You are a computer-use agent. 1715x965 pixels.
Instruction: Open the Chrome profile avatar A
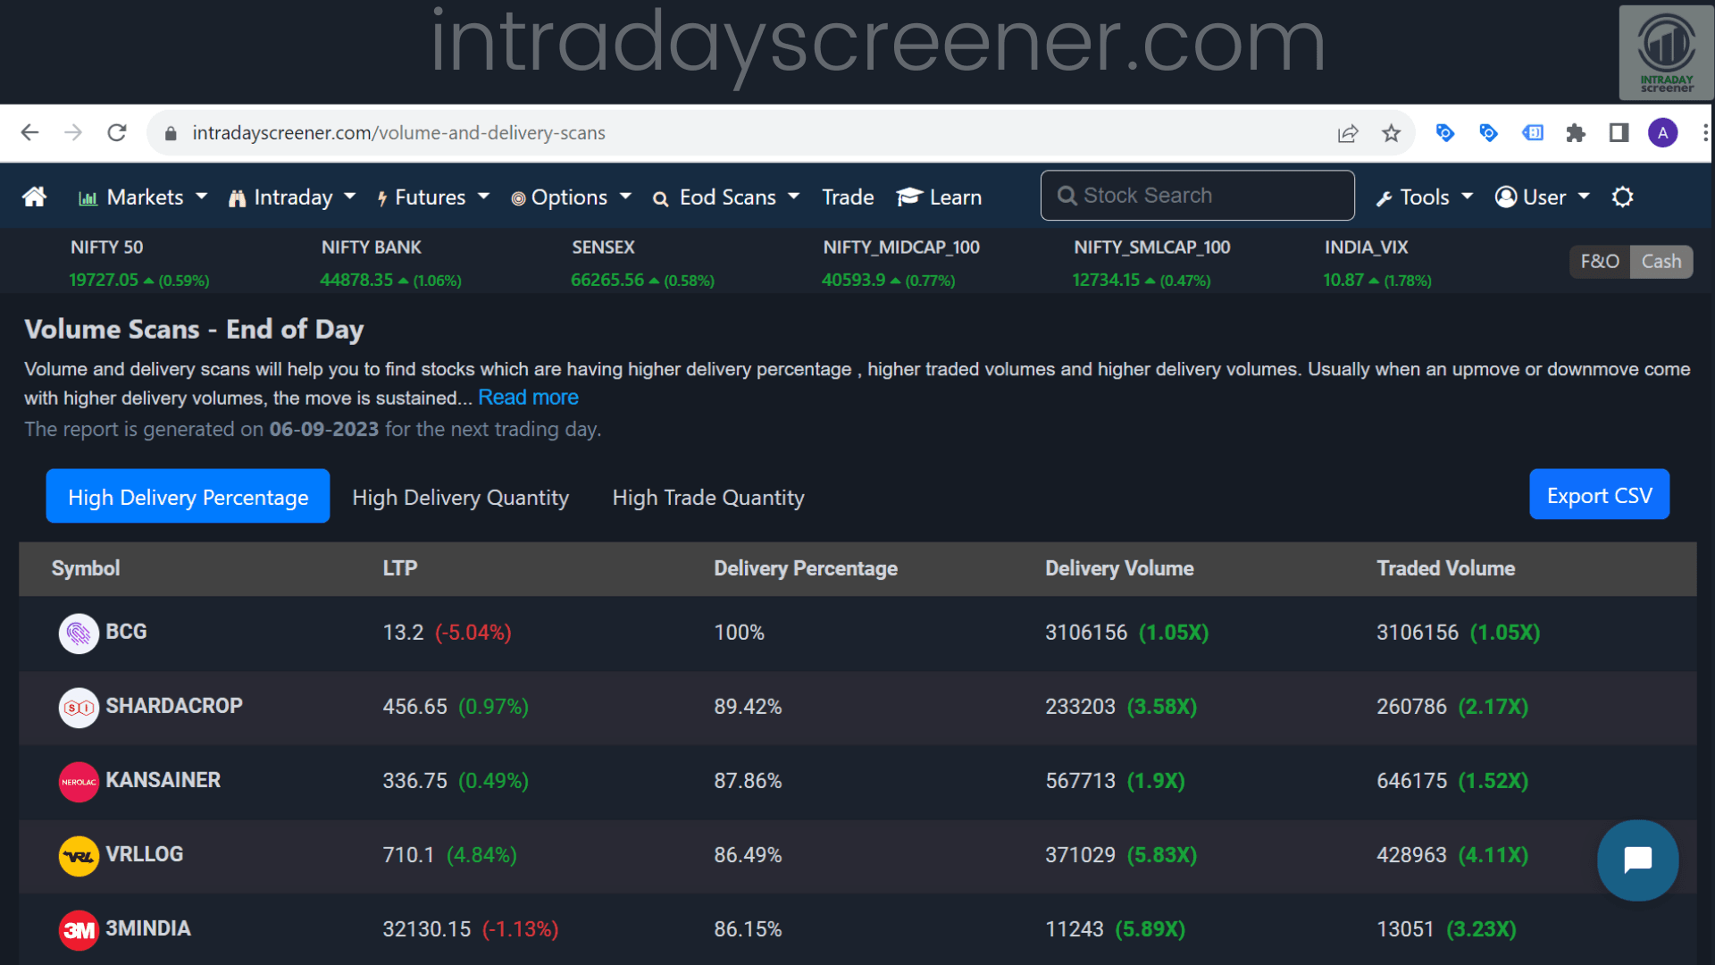(1662, 133)
